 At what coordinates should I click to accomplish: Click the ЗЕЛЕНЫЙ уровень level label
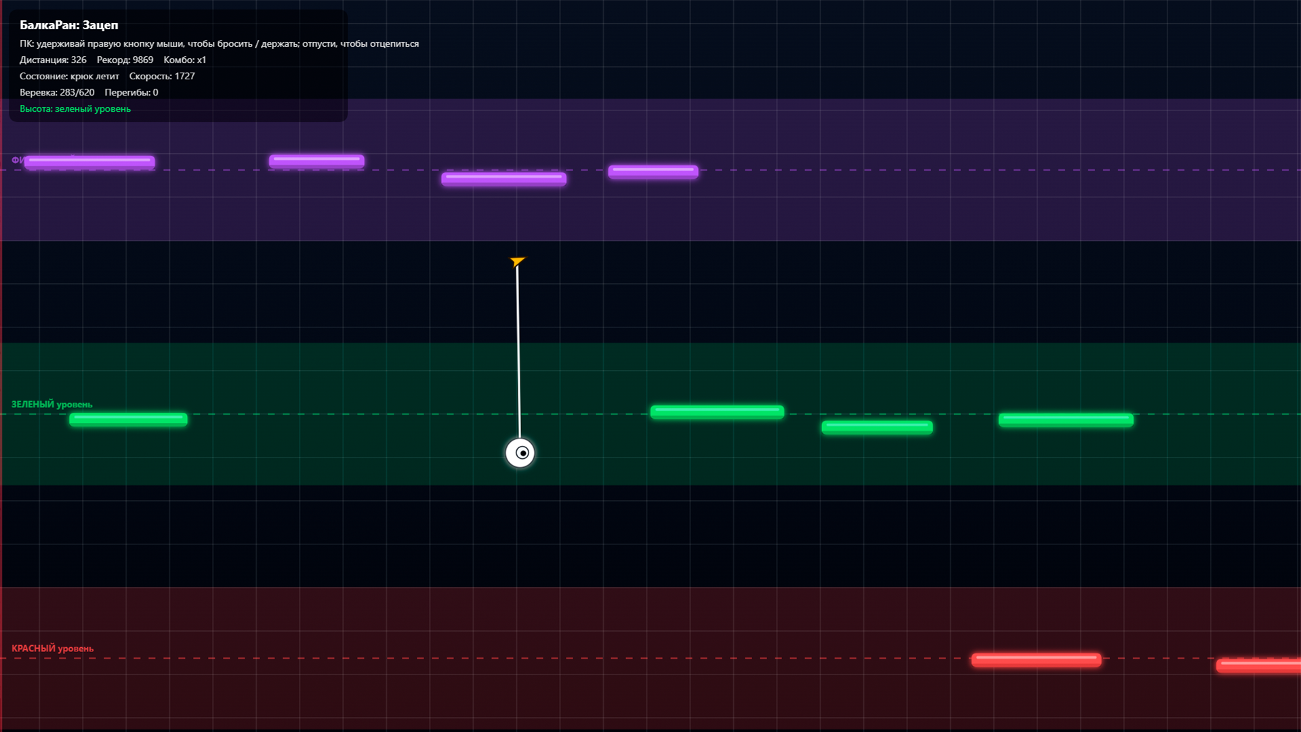point(51,404)
